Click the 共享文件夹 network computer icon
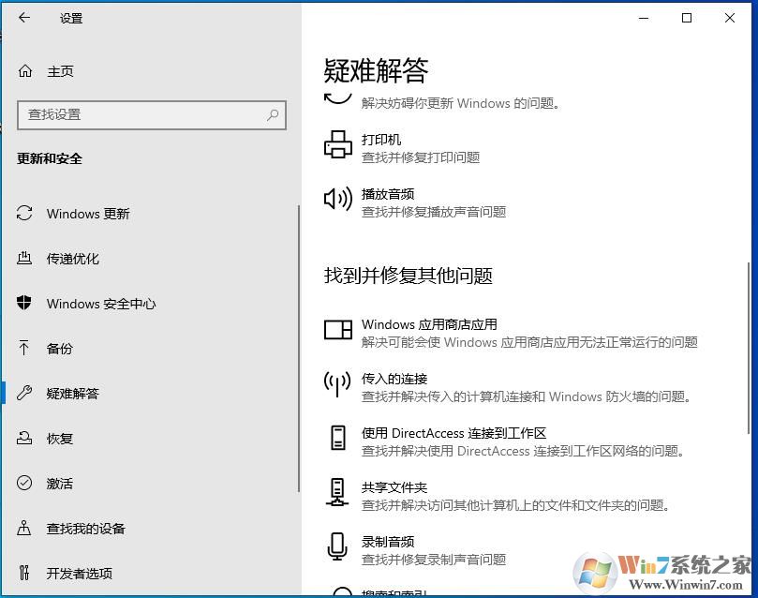The image size is (758, 598). click(337, 492)
